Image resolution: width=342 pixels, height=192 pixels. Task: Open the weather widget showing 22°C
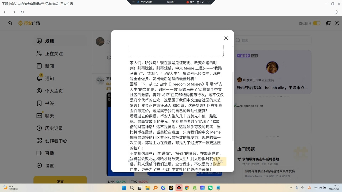[11, 188]
